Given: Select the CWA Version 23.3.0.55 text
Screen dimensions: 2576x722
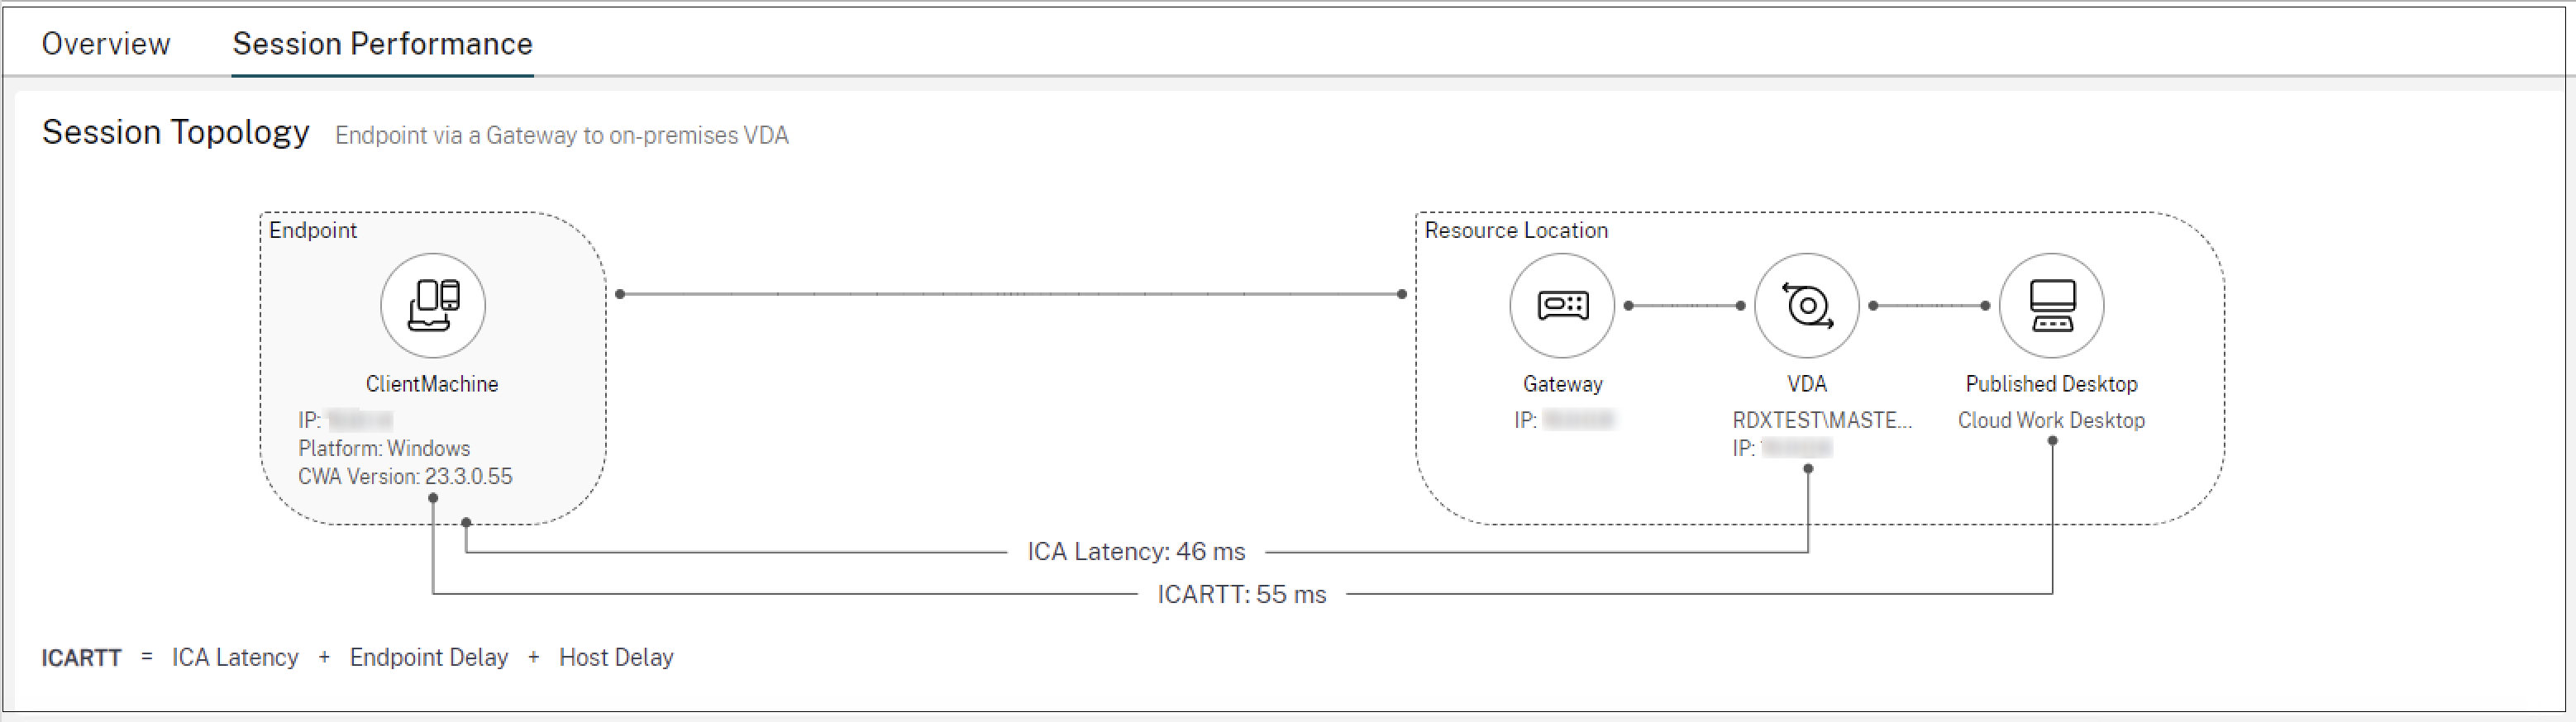Looking at the screenshot, I should (x=404, y=477).
